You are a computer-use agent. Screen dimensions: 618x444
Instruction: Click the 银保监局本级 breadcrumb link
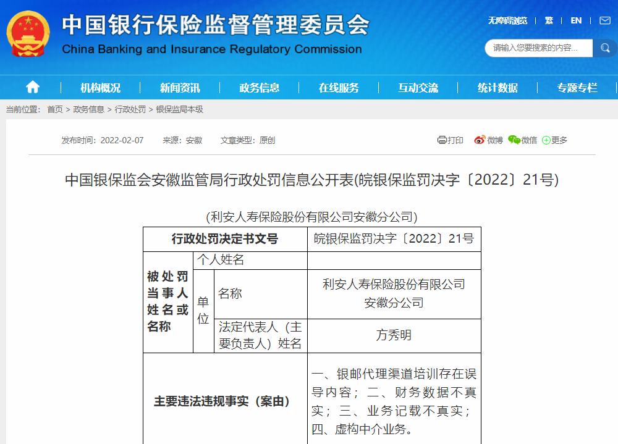point(179,109)
